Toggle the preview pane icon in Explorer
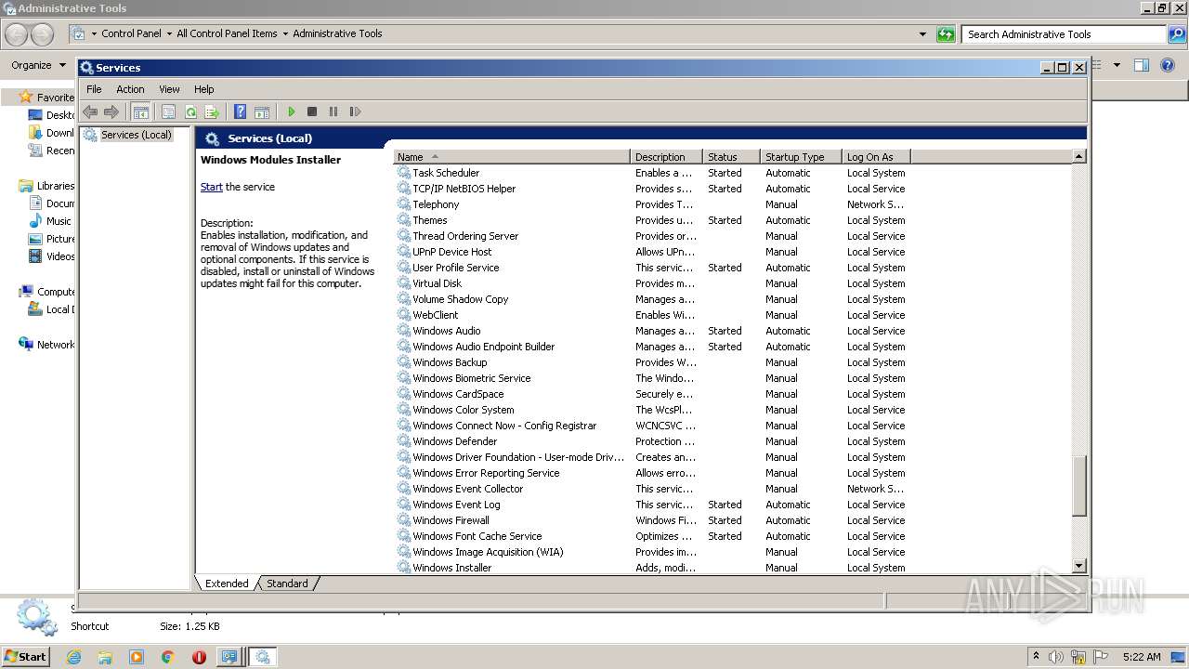The image size is (1189, 669). [x=1142, y=65]
